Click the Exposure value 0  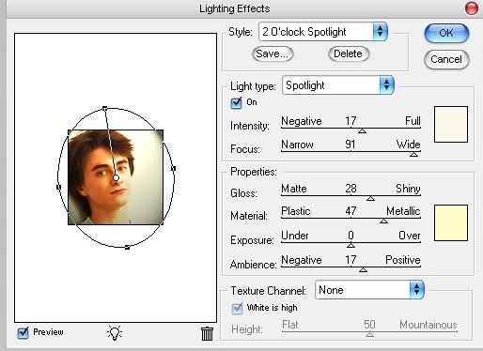[351, 236]
